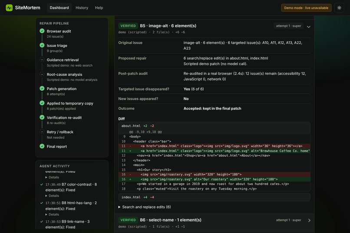
Task: Select the Applied to temporary copy step
Action: (x=72, y=106)
